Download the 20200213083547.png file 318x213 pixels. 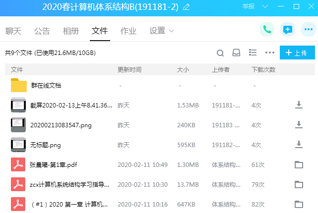299,124
